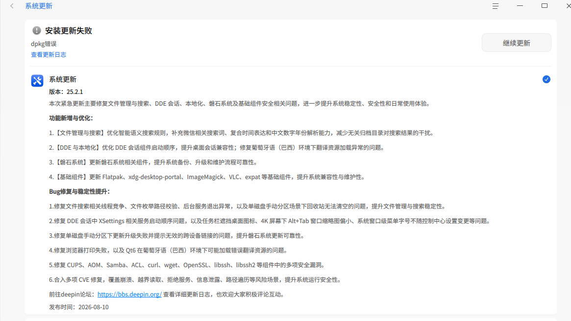This screenshot has width=571, height=321.
Task: Click the line about 修复浏览器打印失败
Action: click(x=169, y=251)
